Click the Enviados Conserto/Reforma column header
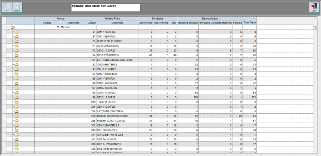 point(215,23)
